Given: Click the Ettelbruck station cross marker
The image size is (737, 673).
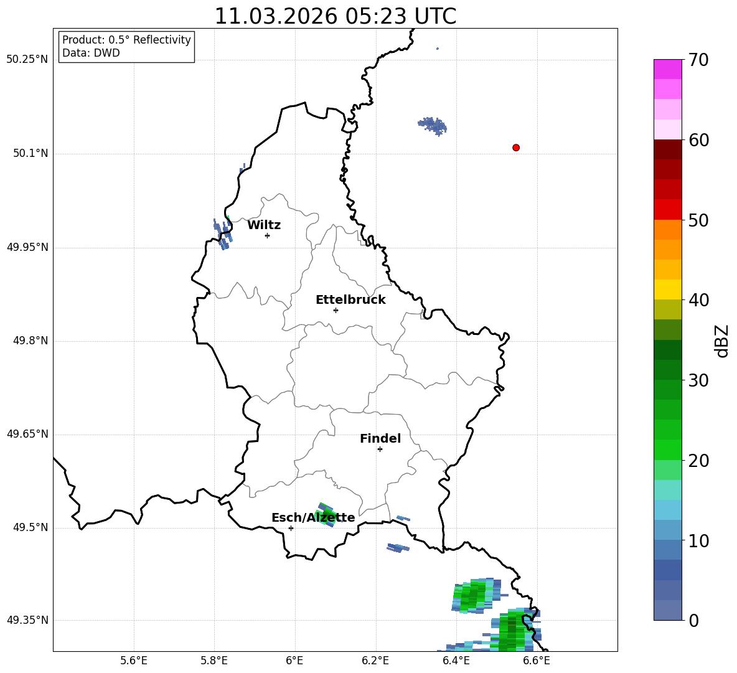Looking at the screenshot, I should pos(336,310).
